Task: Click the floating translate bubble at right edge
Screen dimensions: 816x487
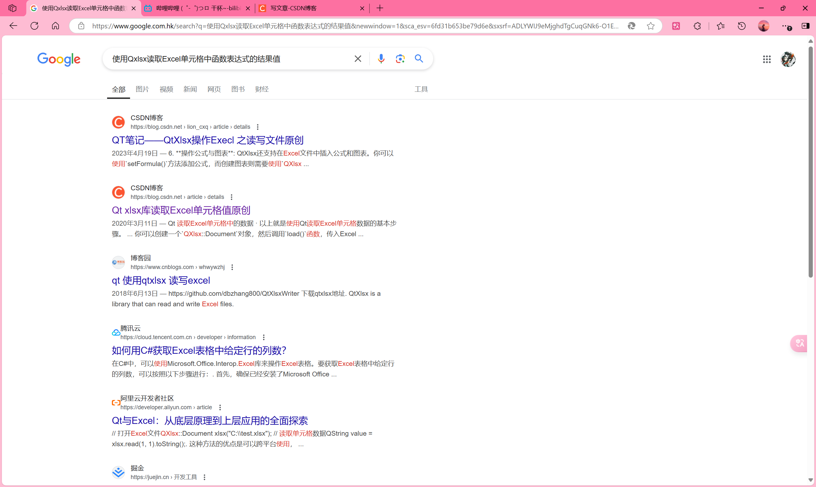Action: [800, 343]
